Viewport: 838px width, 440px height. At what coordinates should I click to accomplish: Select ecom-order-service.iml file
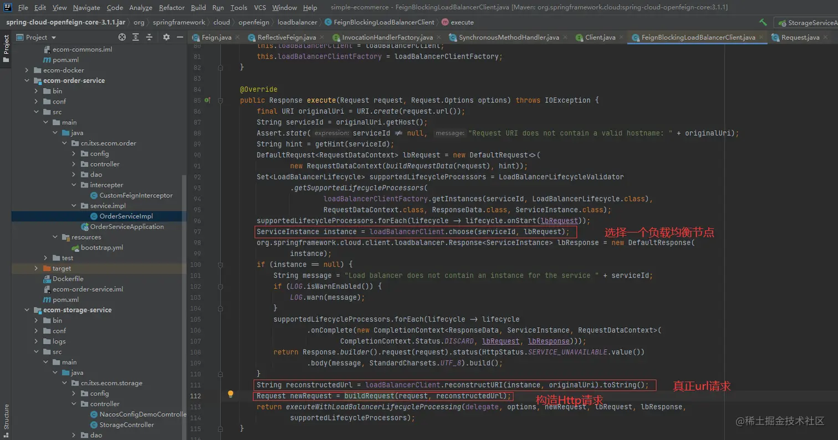pyautogui.click(x=88, y=289)
